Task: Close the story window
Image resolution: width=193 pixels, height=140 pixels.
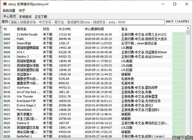Action: click(x=187, y=4)
